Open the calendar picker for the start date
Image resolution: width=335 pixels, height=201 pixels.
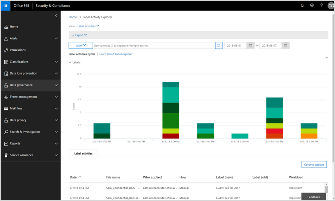click(250, 45)
